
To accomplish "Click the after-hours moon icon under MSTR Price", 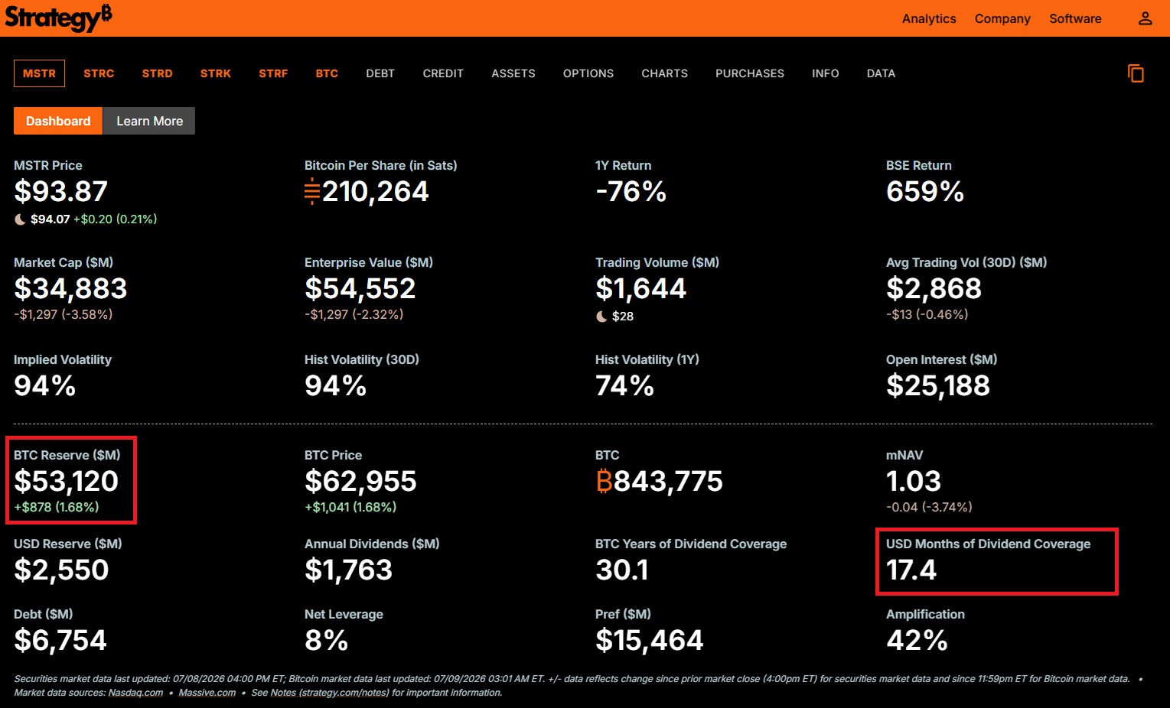I will [x=21, y=219].
